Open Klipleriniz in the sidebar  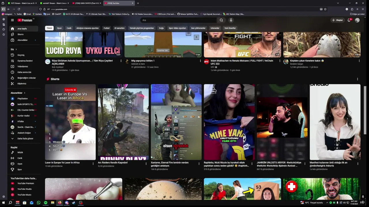pos(24,84)
